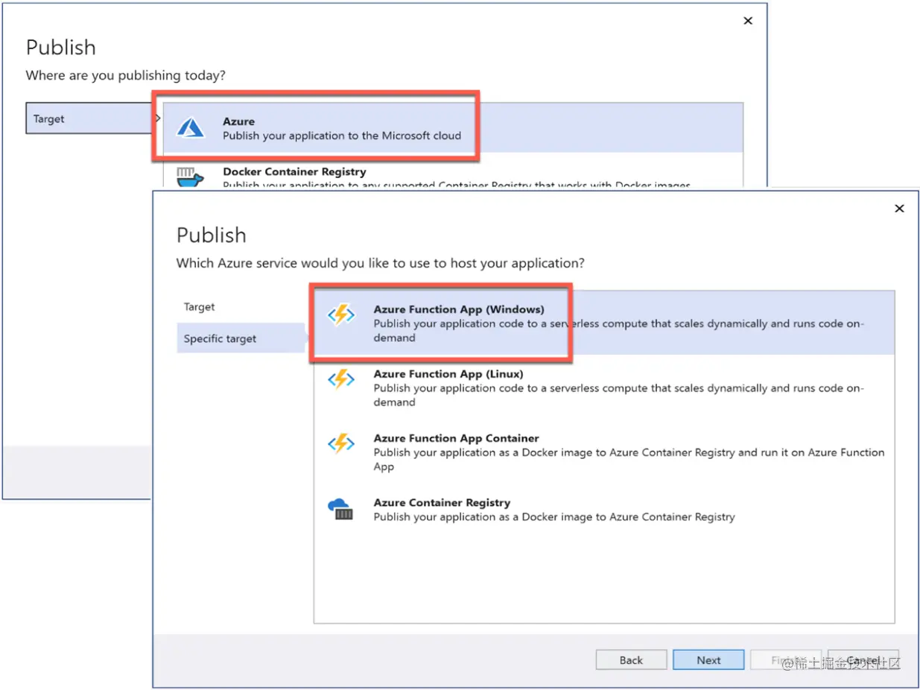The image size is (920, 690).
Task: Select "Azure" title in the back window
Action: [238, 121]
